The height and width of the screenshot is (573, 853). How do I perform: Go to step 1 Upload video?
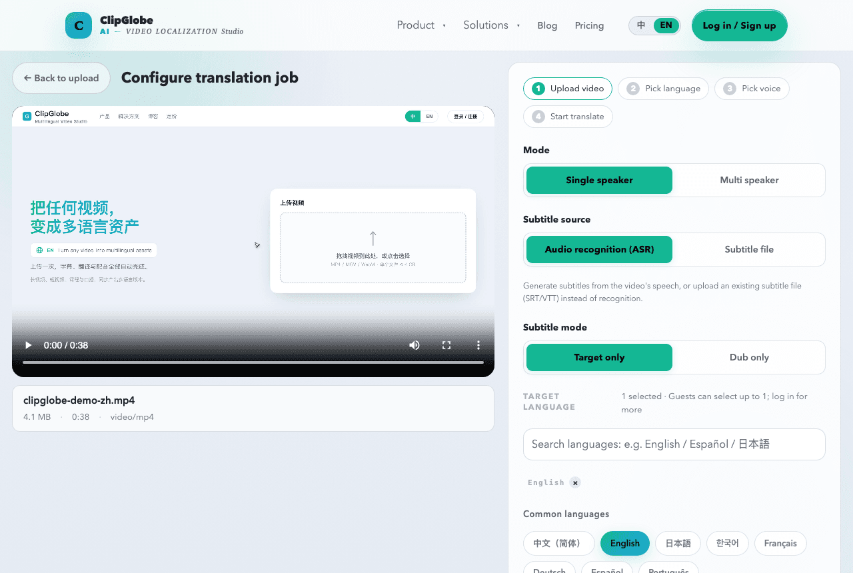pyautogui.click(x=568, y=88)
